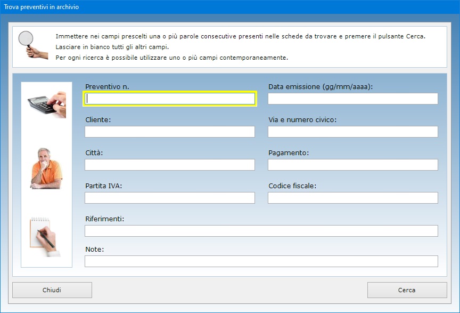Viewport: 460px width, 313px height.
Task: Click the notepad with pen image
Action: (x=45, y=235)
